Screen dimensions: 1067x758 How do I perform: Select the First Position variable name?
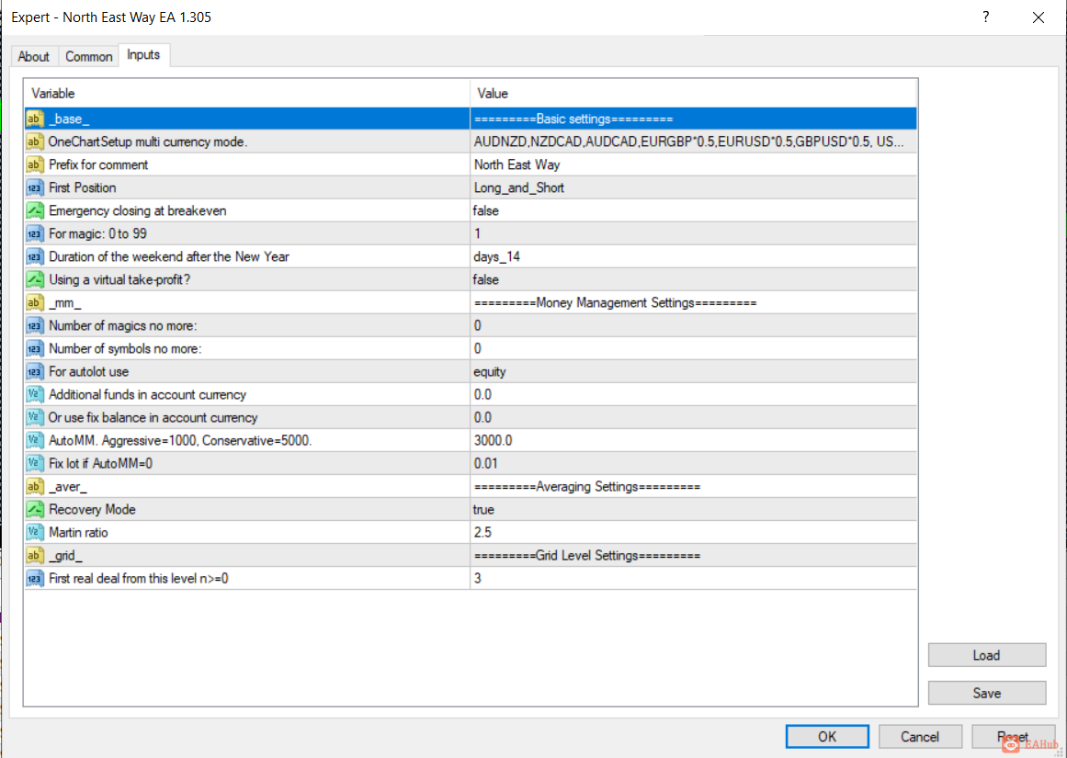tap(83, 187)
